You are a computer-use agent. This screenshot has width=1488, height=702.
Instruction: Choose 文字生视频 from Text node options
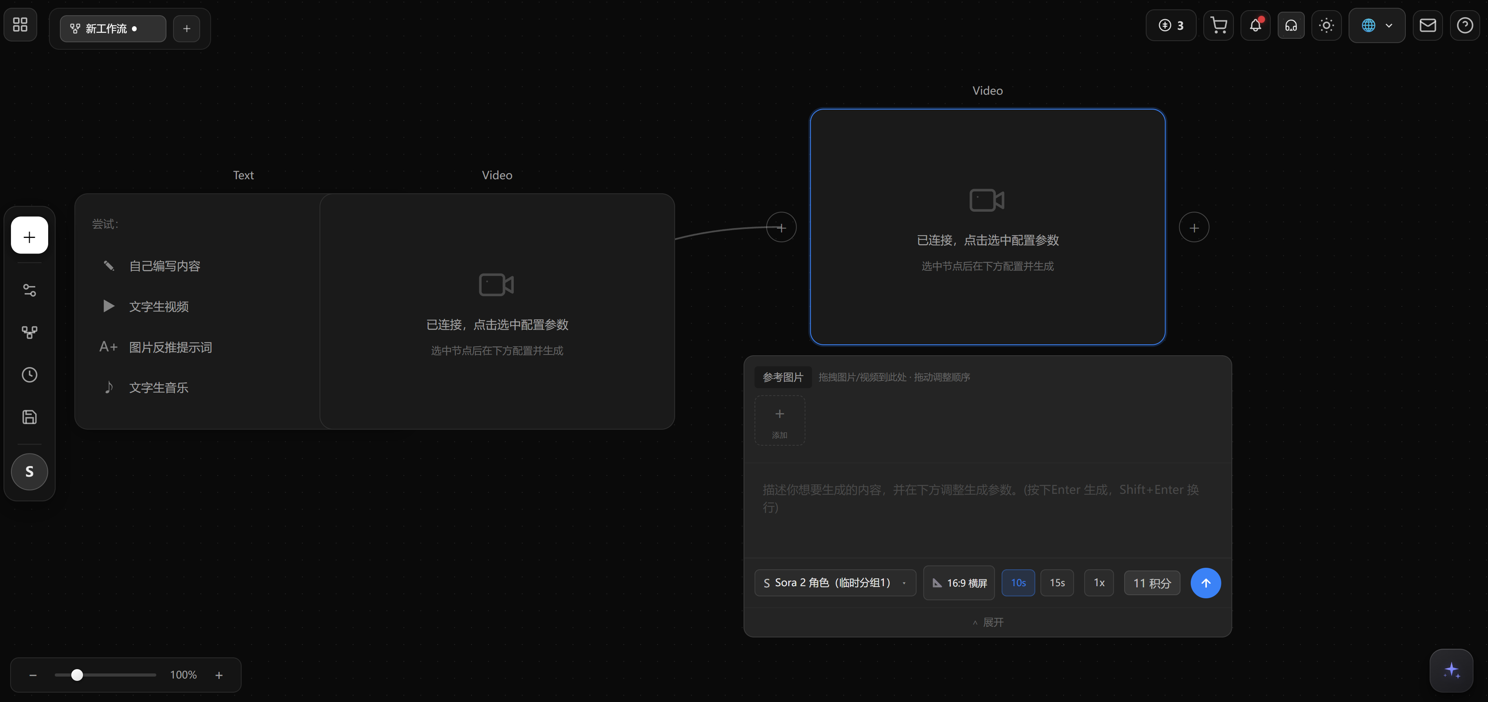point(158,306)
